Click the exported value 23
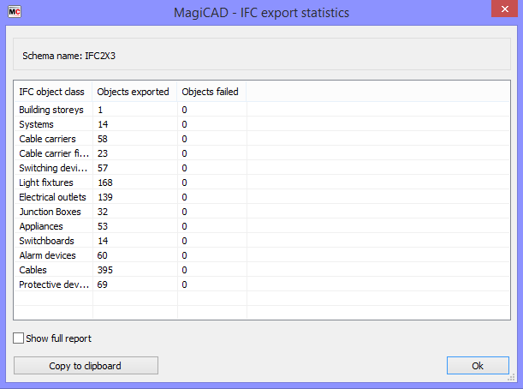 pos(103,153)
